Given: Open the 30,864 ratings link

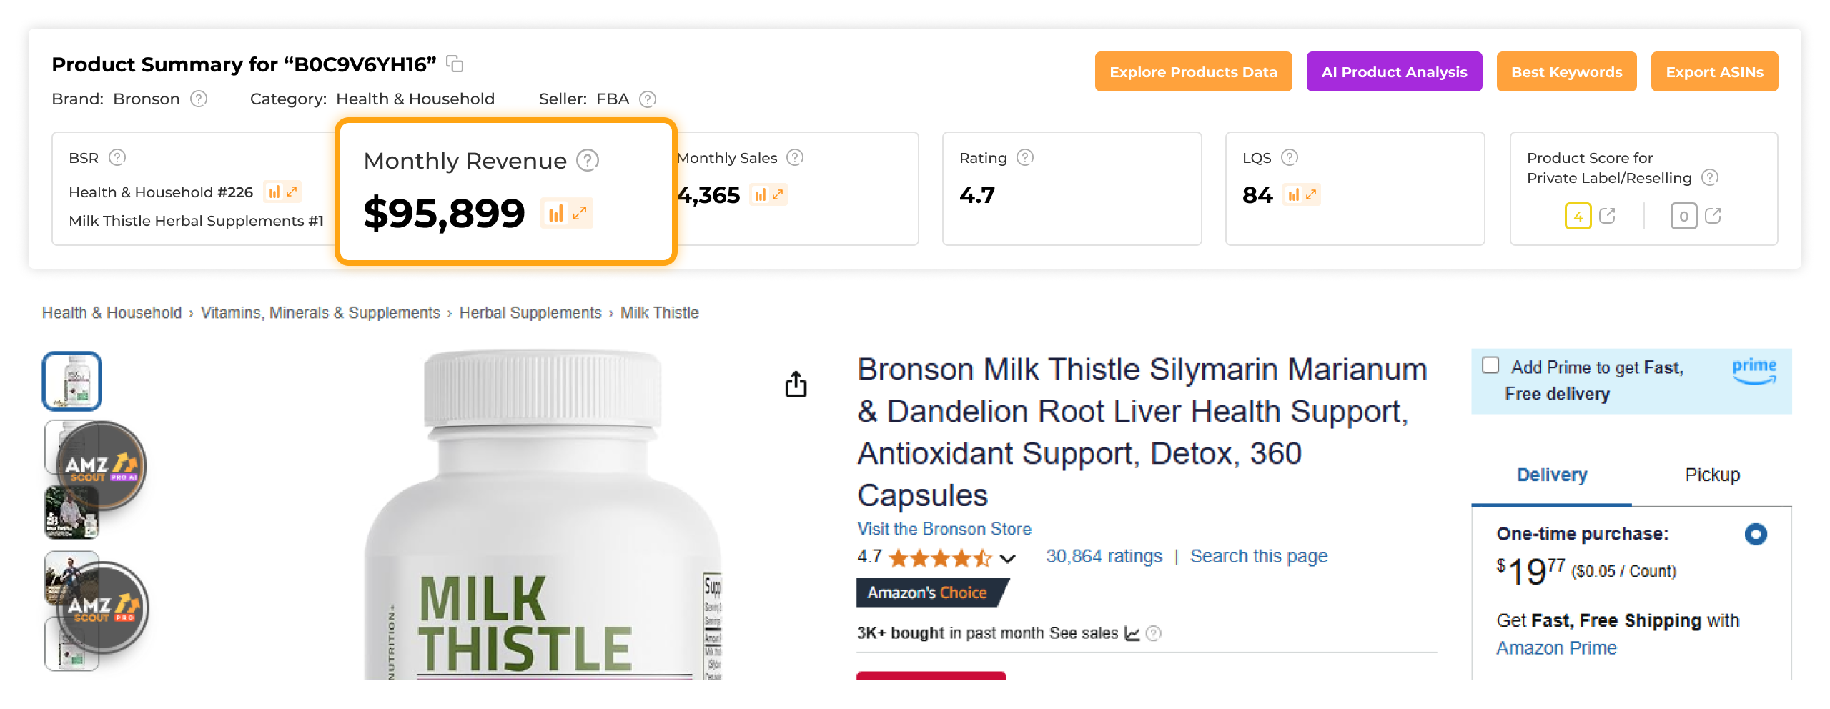Looking at the screenshot, I should coord(1104,556).
